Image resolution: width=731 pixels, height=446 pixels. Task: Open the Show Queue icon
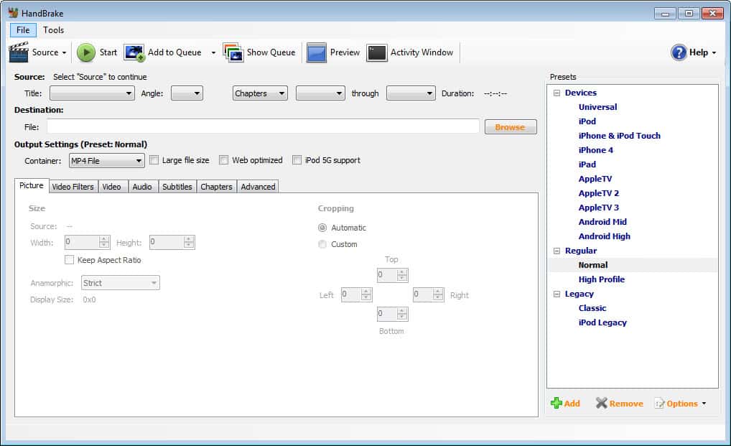click(x=233, y=52)
